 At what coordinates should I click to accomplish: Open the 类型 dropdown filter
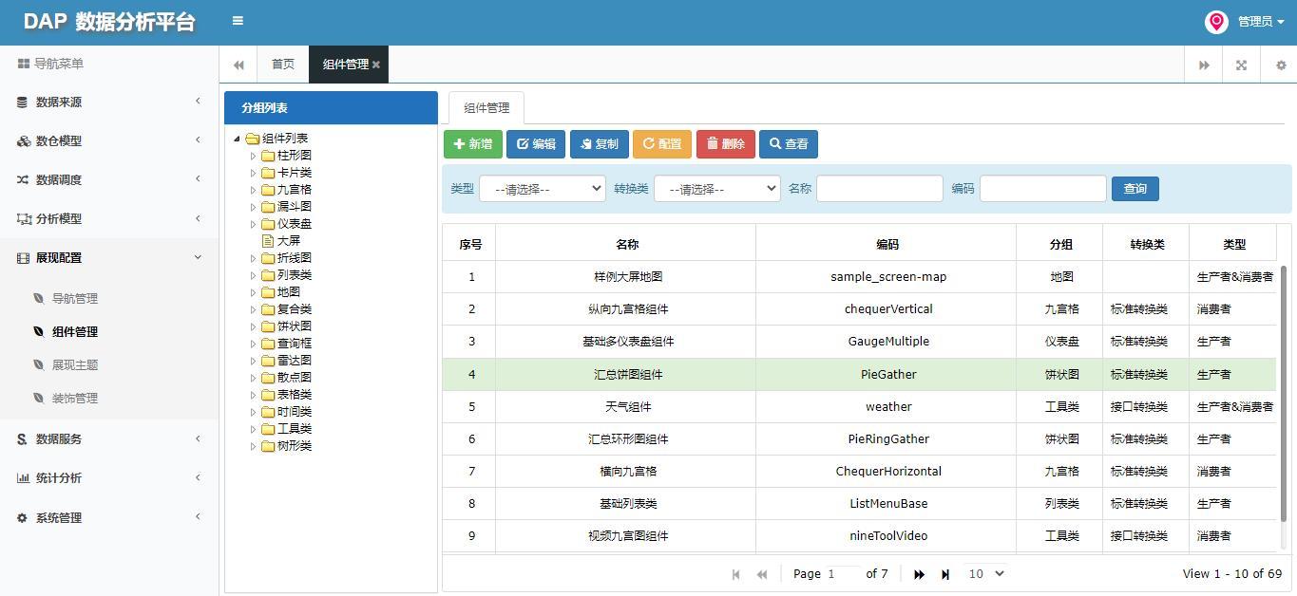(542, 189)
